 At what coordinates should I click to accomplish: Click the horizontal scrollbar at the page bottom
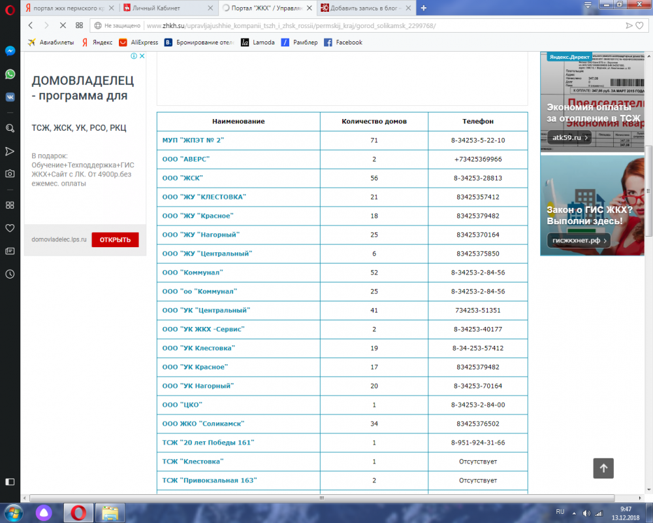(326, 498)
